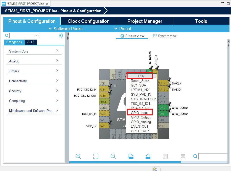Viewport: 231px width, 171px height.
Task: Select pin PA1 on the chip
Action: tap(104, 120)
